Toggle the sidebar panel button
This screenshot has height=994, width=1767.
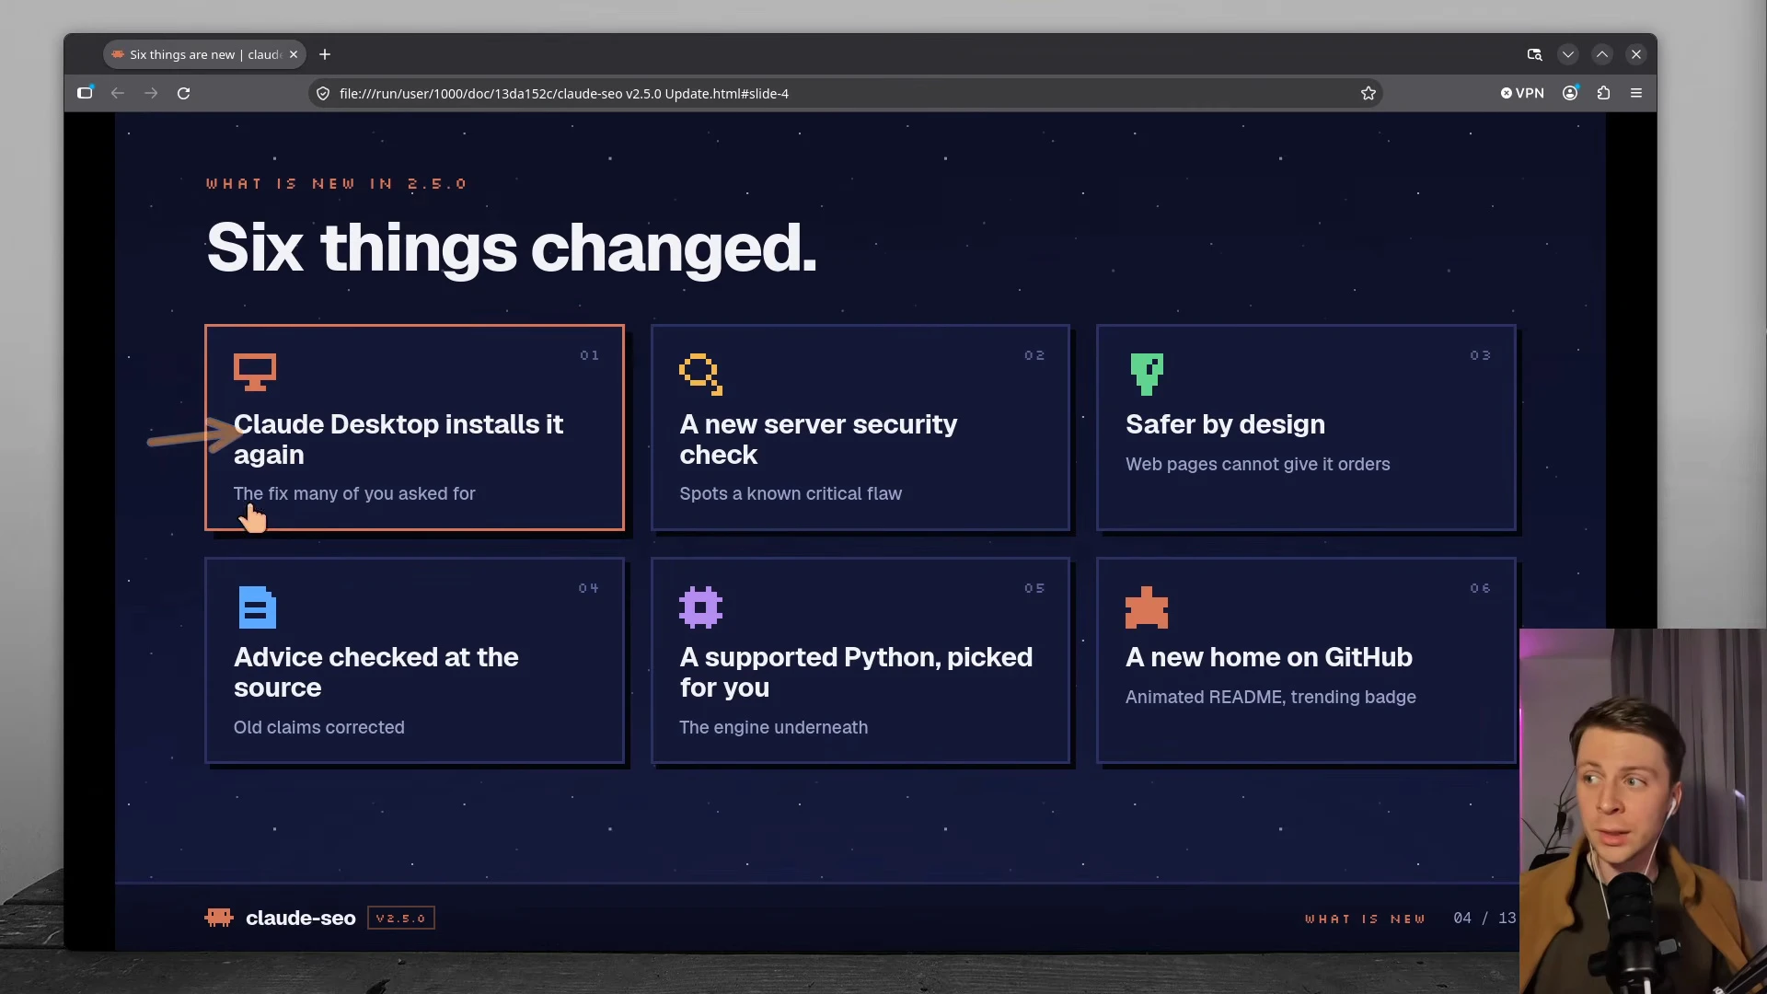click(85, 93)
